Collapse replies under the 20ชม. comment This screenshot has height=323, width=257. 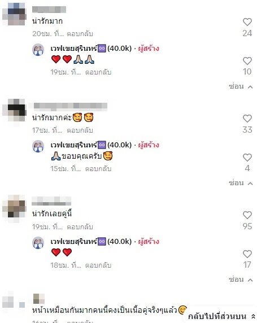tap(241, 86)
